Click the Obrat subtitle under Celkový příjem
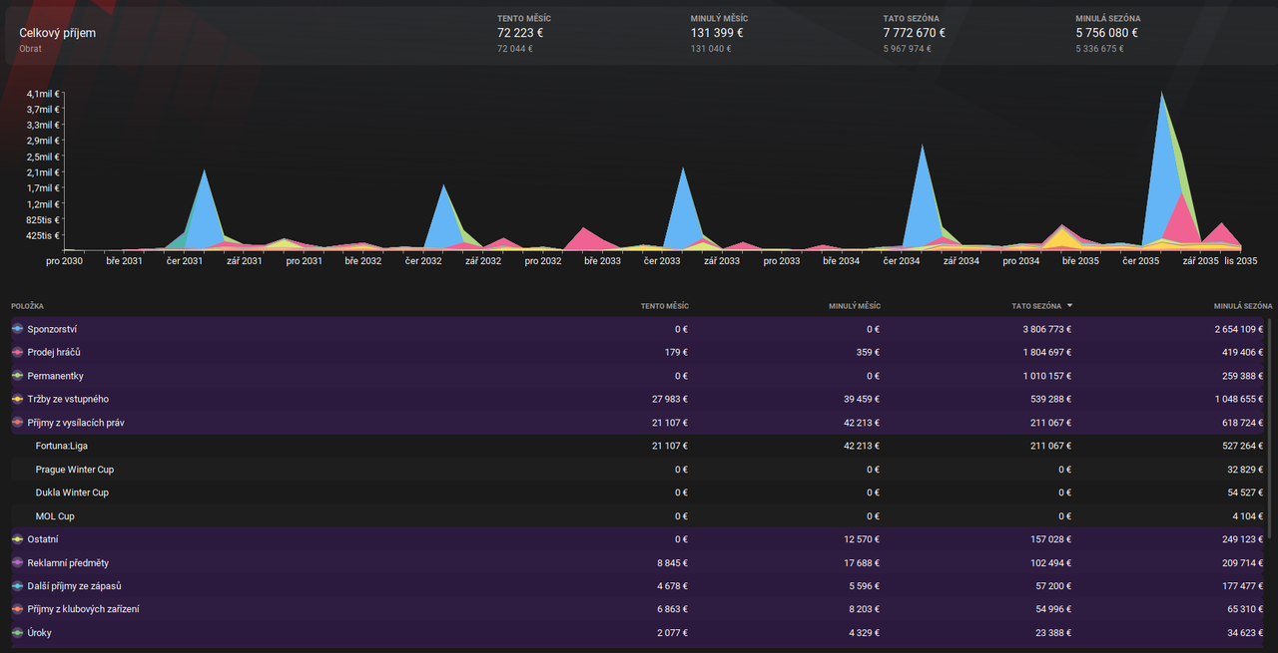 pyautogui.click(x=31, y=49)
